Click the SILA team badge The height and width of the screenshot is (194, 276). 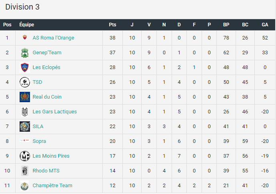[x=25, y=127]
